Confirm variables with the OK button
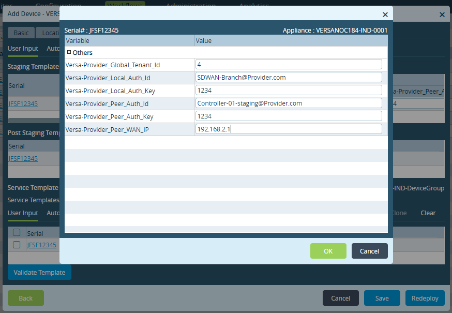452x313 pixels. (328, 251)
